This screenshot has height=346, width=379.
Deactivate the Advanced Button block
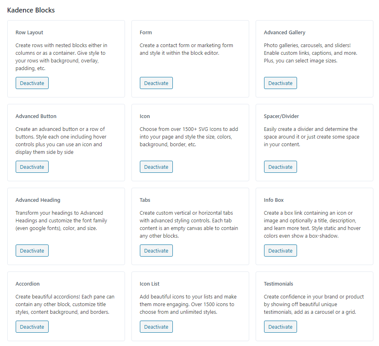tap(32, 167)
